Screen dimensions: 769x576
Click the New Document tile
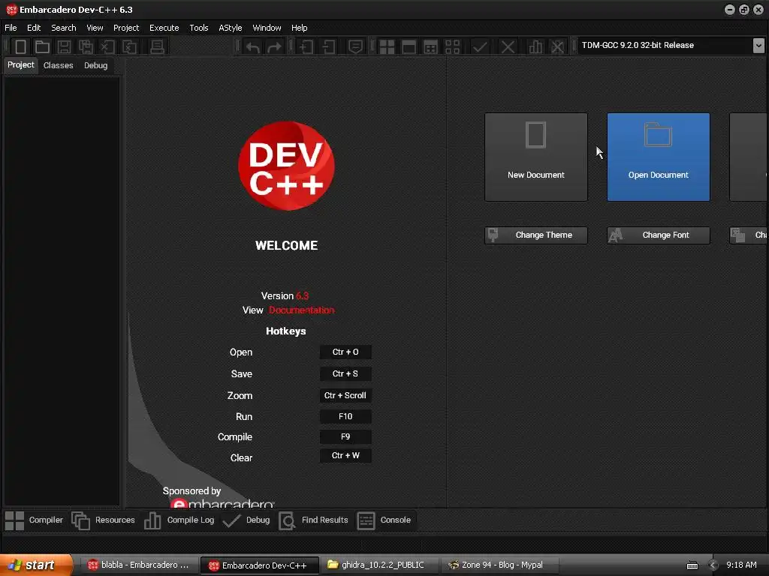point(536,157)
